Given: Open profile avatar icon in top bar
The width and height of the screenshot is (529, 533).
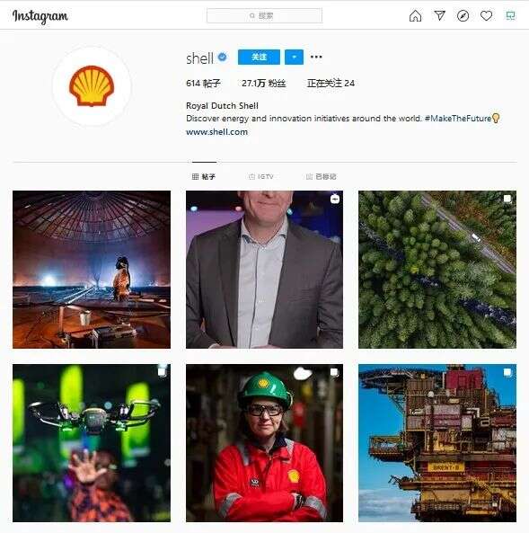Looking at the screenshot, I should click(x=510, y=15).
